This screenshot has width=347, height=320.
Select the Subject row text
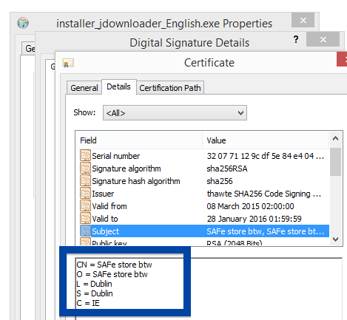tap(105, 231)
